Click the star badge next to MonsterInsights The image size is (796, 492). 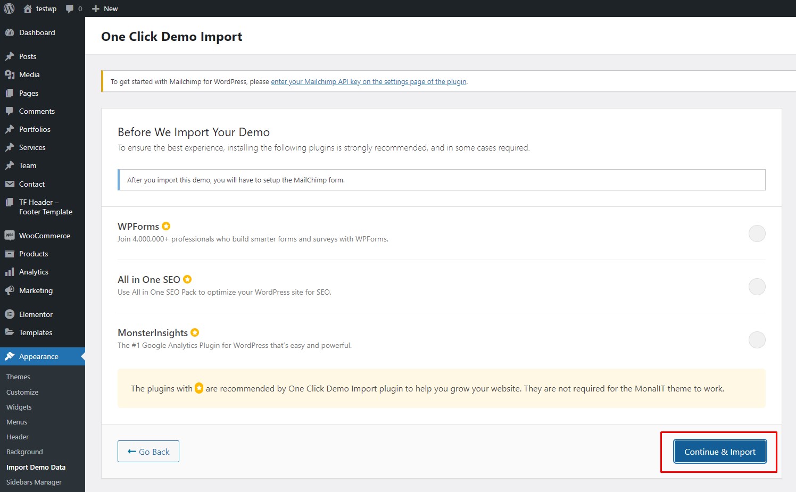[x=195, y=332]
